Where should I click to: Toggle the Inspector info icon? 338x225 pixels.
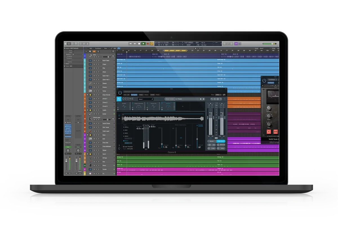[x=69, y=44]
